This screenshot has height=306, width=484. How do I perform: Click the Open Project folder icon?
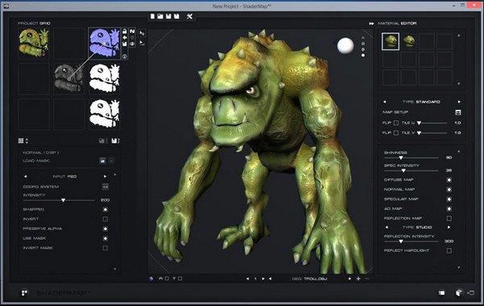tap(161, 16)
